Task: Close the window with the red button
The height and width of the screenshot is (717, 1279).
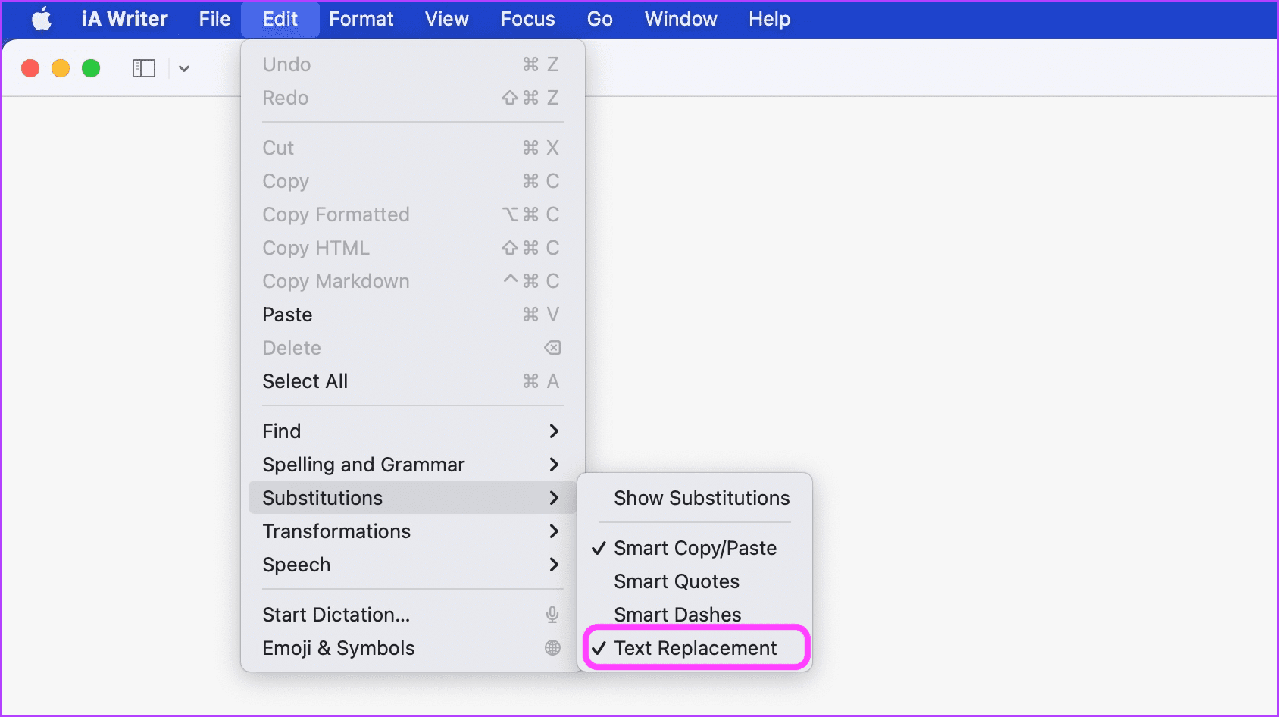Action: click(x=30, y=68)
